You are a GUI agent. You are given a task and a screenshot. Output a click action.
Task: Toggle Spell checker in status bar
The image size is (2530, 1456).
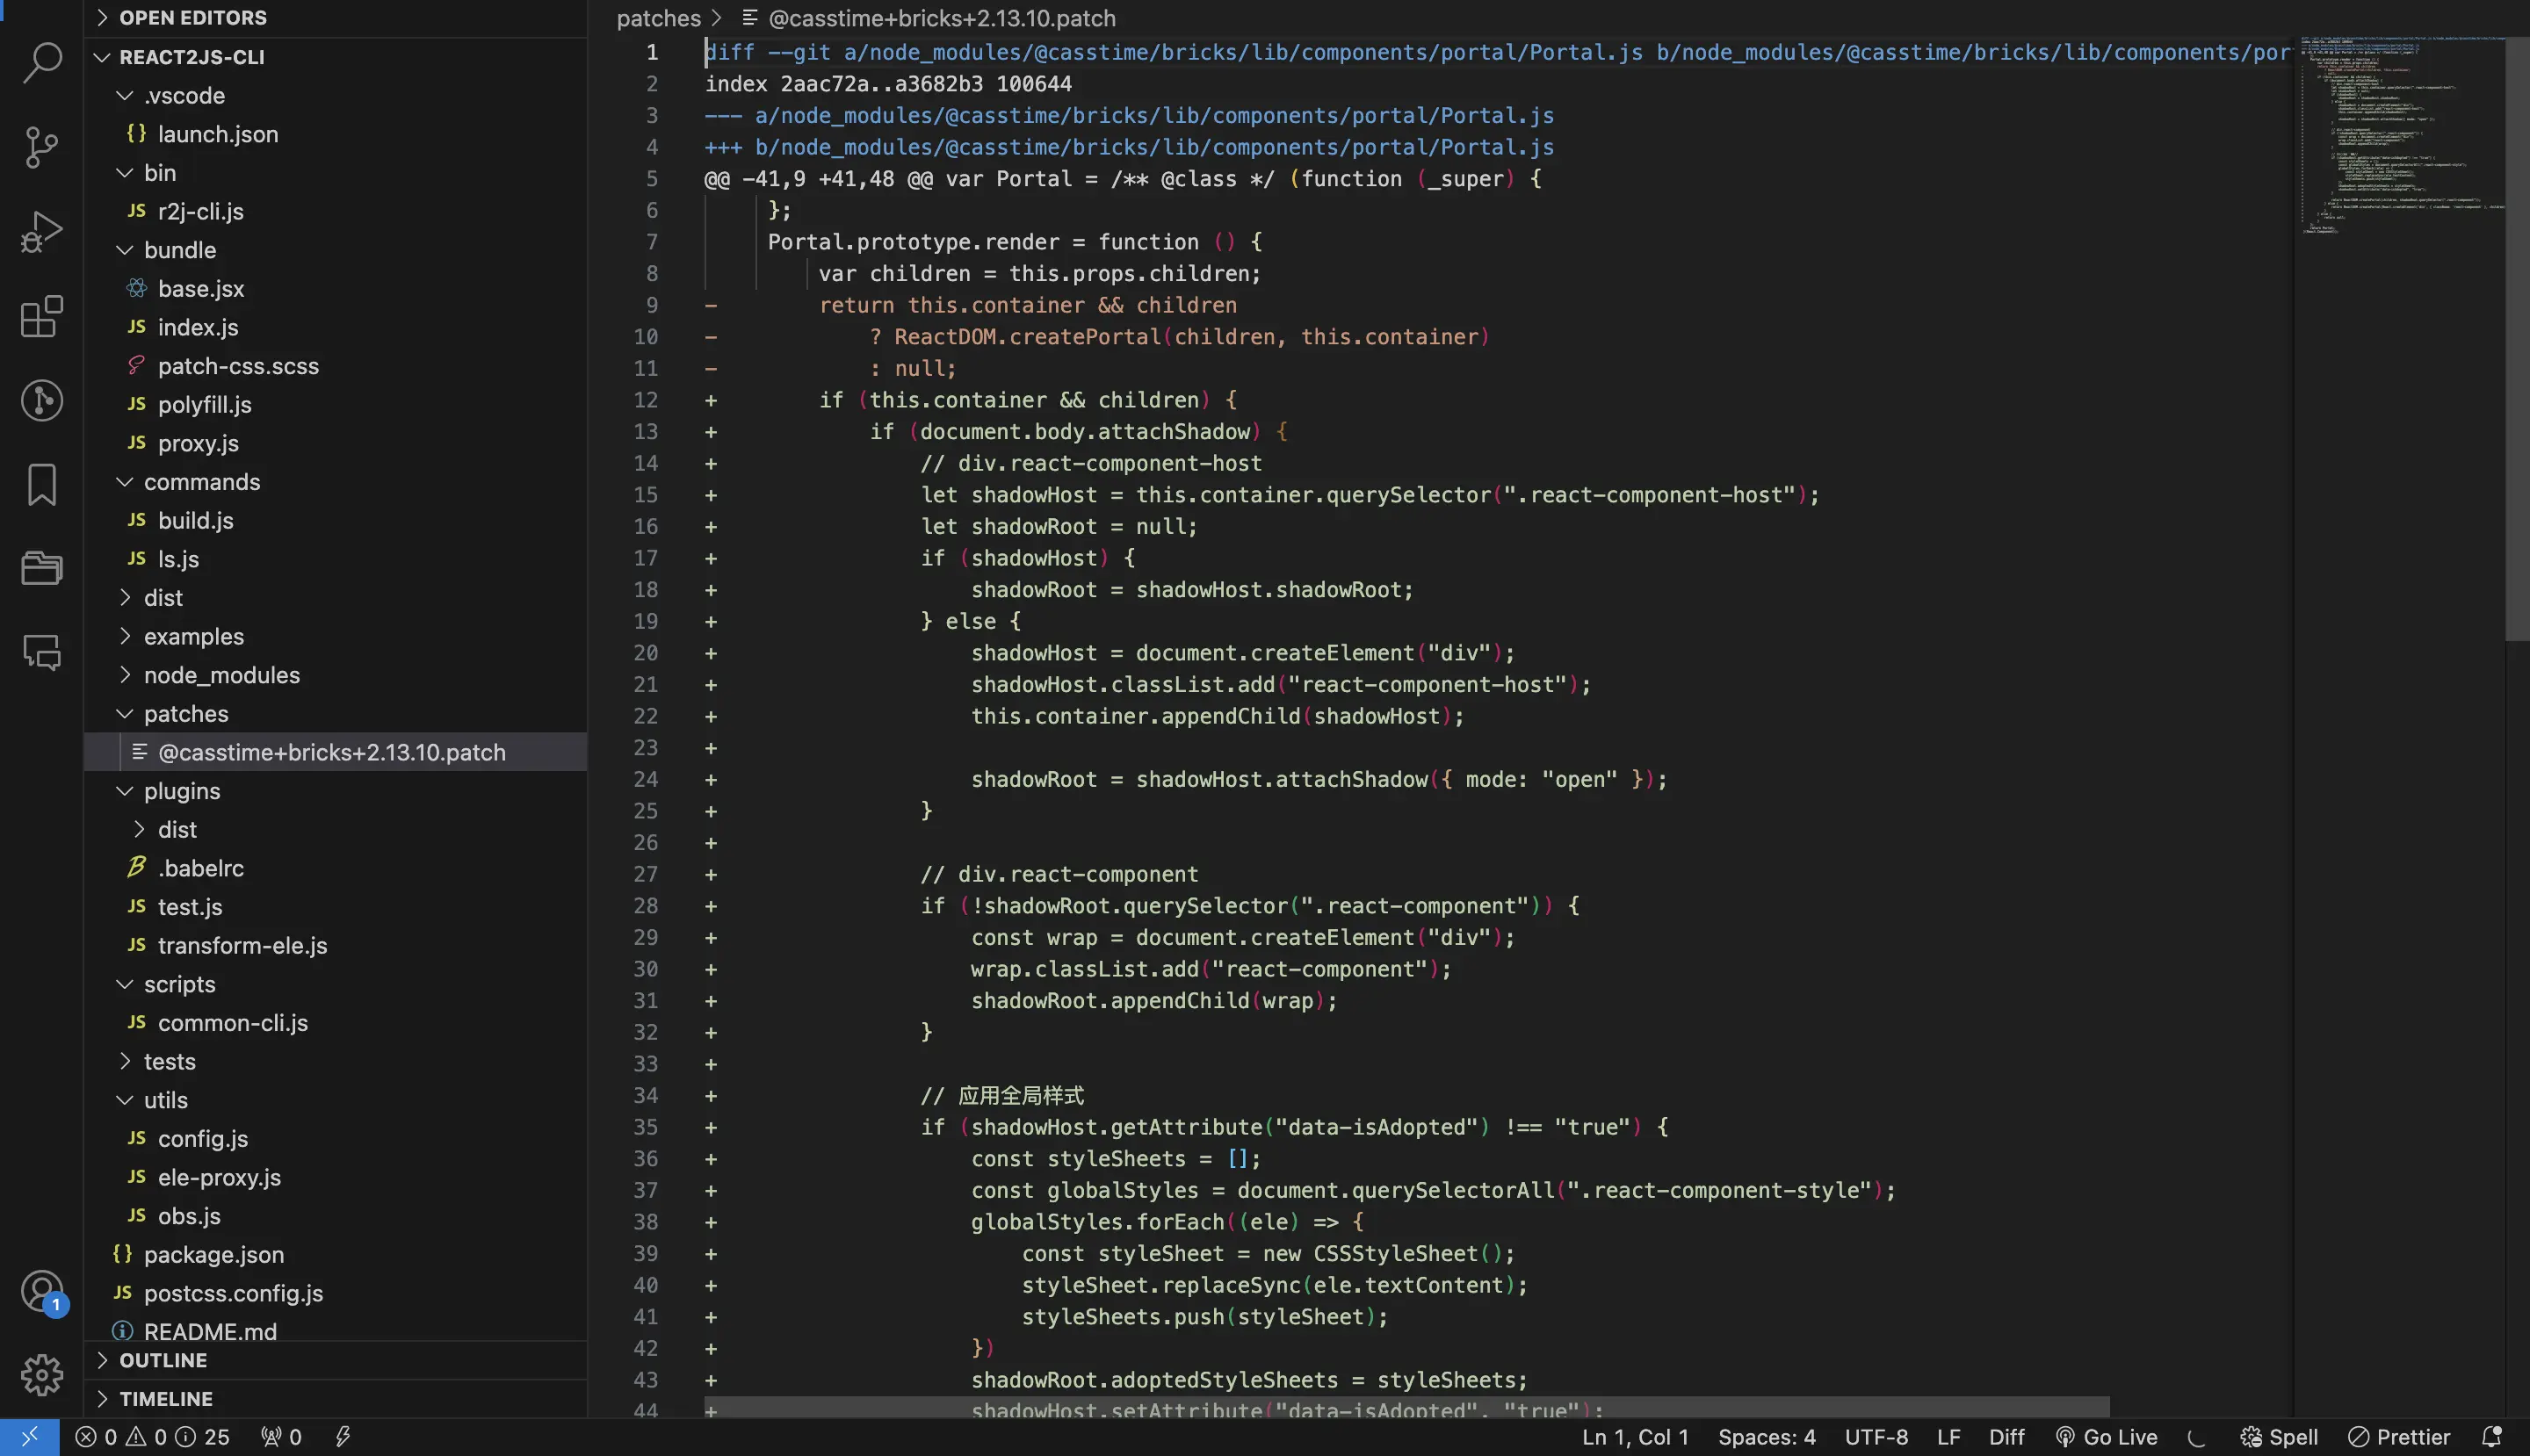click(x=2278, y=1437)
